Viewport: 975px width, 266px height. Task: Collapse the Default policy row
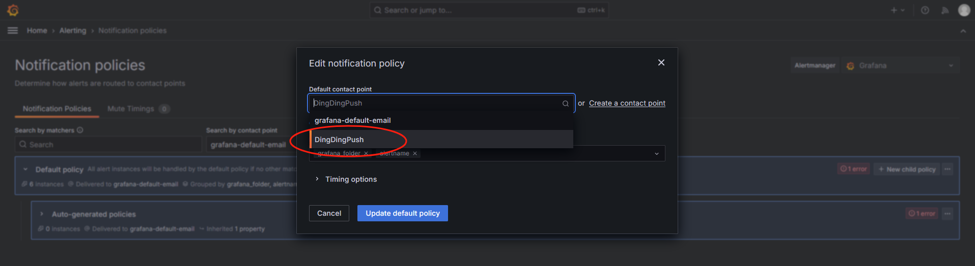pyautogui.click(x=25, y=169)
